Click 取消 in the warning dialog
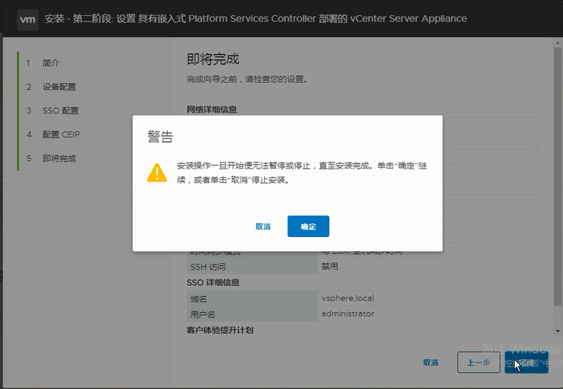Screen dimensions: 563x389 coord(263,226)
